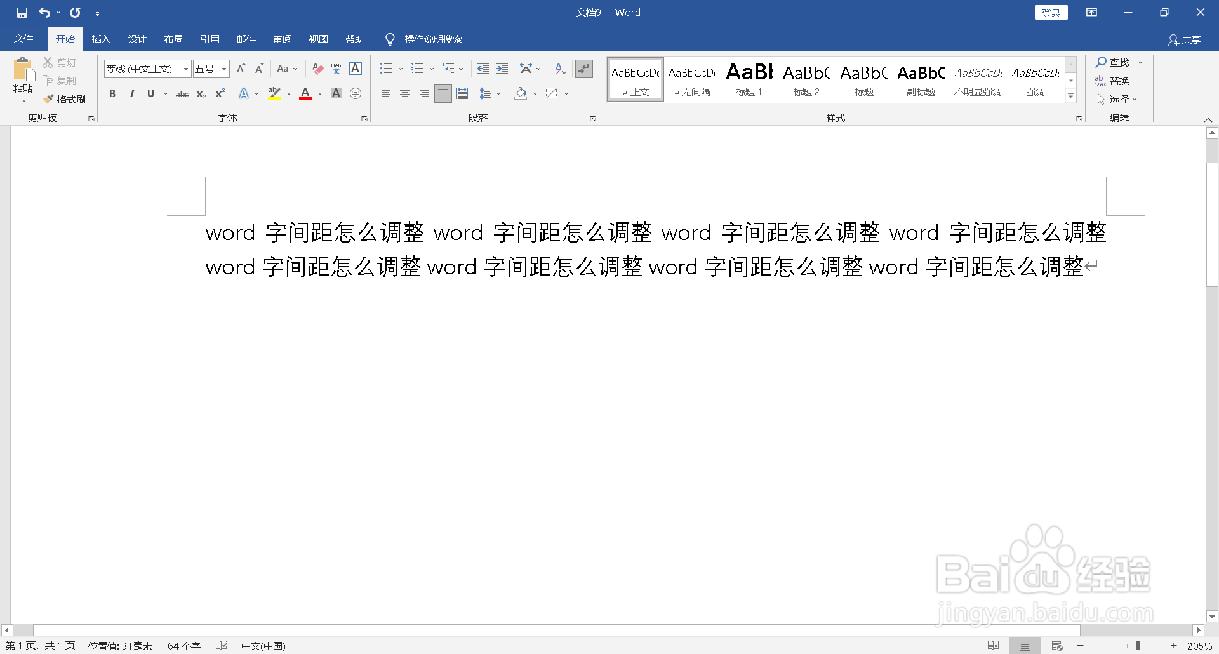1219x654 pixels.
Task: Apply the 副标题 style
Action: click(921, 79)
